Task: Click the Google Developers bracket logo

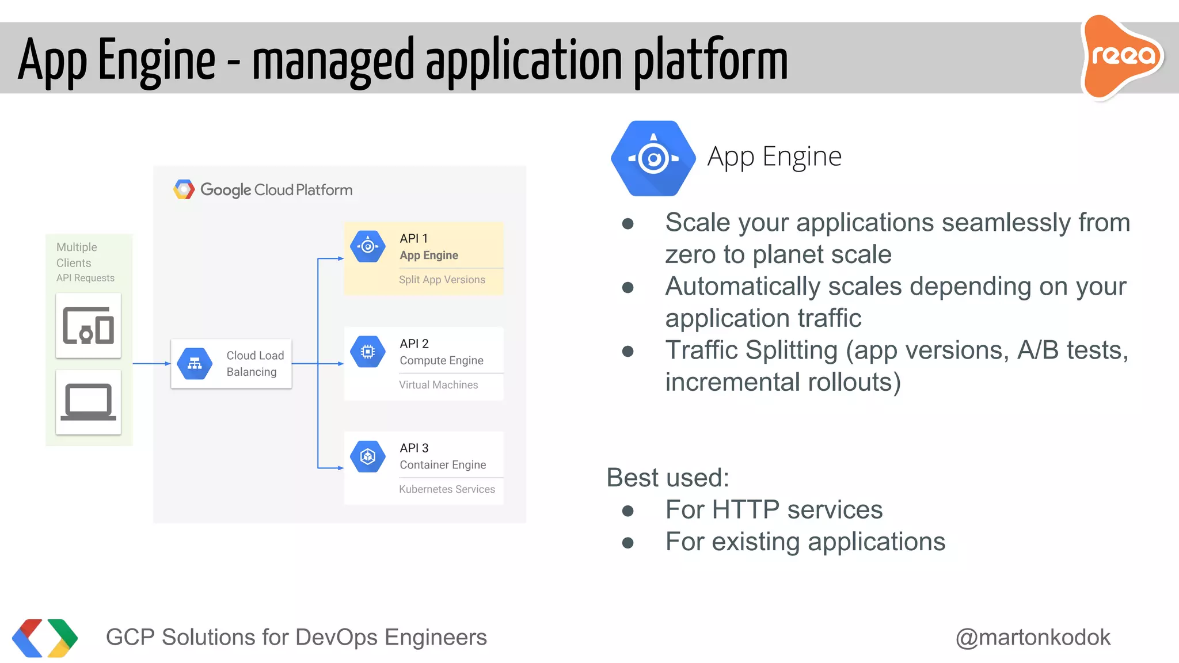Action: (44, 638)
